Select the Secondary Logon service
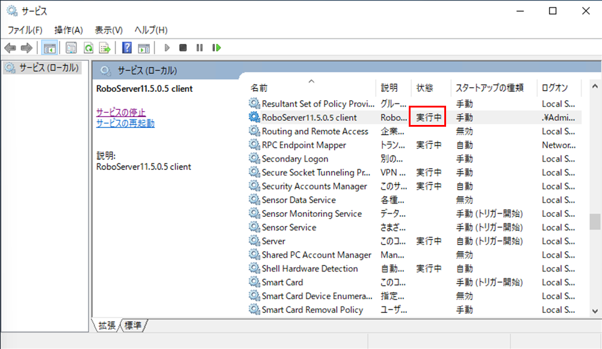The height and width of the screenshot is (349, 602). point(295,159)
